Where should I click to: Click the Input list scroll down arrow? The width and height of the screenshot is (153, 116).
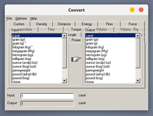64,81
